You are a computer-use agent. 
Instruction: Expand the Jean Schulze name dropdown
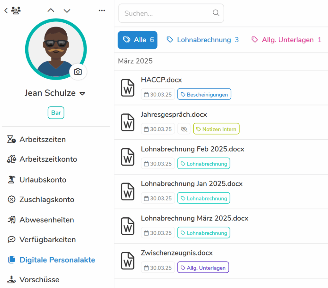[x=82, y=93]
